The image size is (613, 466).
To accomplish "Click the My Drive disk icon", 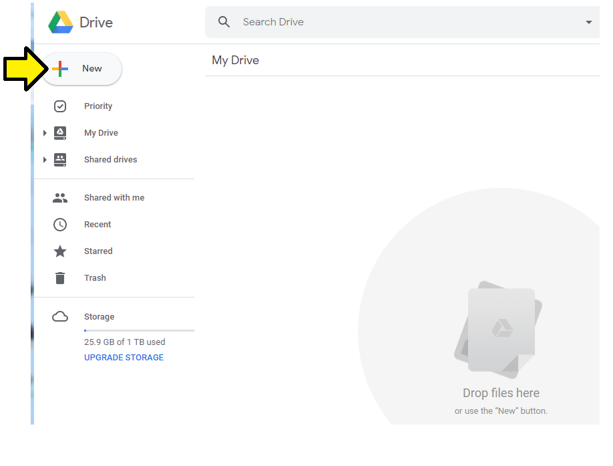I will (x=60, y=133).
